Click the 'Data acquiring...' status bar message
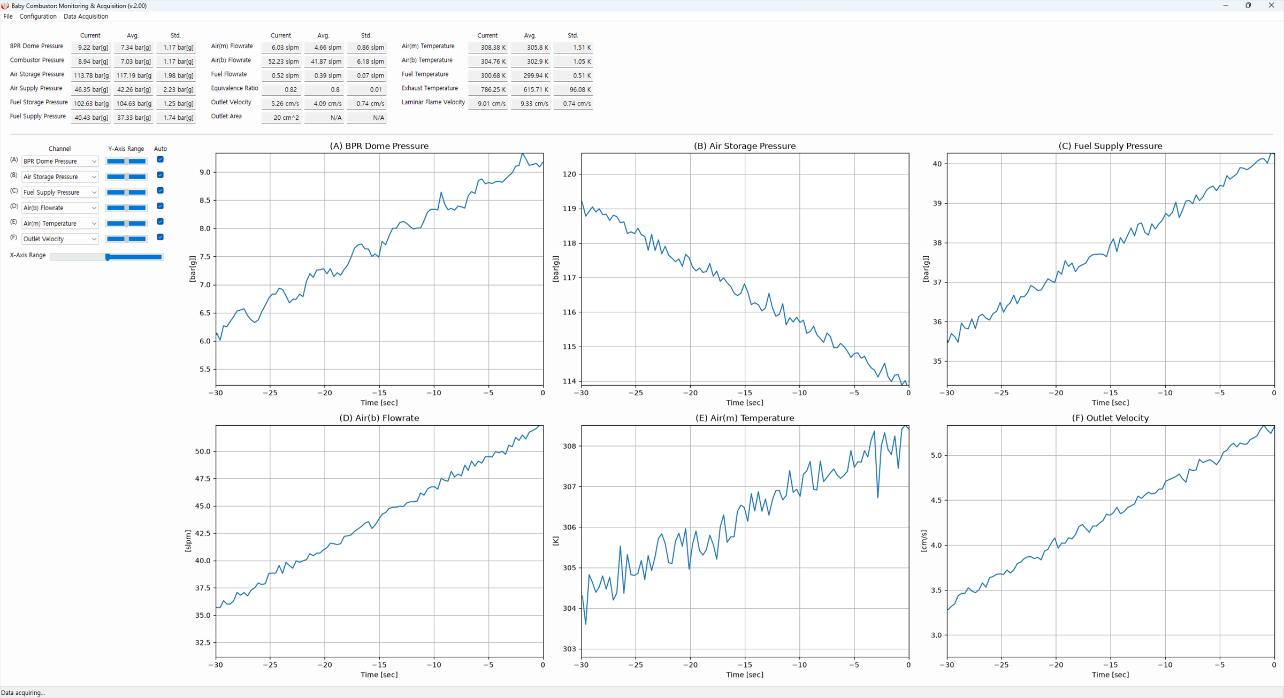The width and height of the screenshot is (1284, 698). [23, 693]
